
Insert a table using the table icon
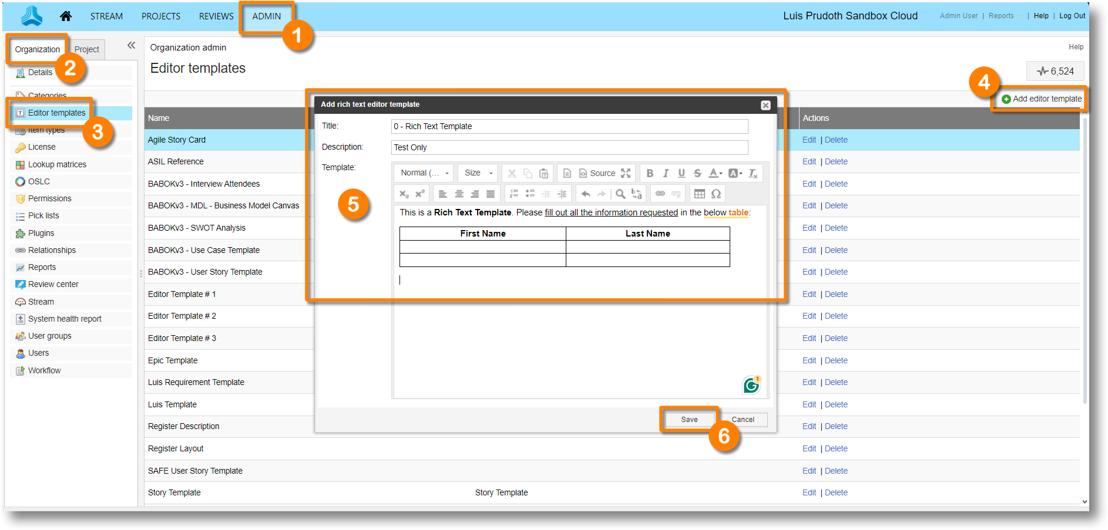click(x=699, y=194)
